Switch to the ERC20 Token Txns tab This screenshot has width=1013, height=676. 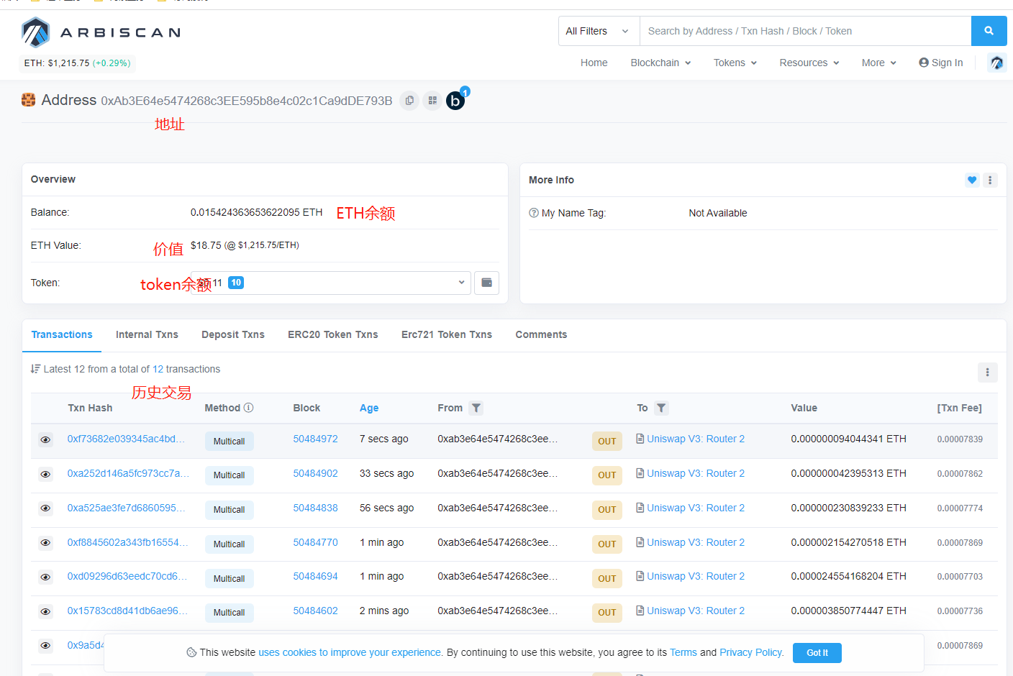pyautogui.click(x=332, y=334)
